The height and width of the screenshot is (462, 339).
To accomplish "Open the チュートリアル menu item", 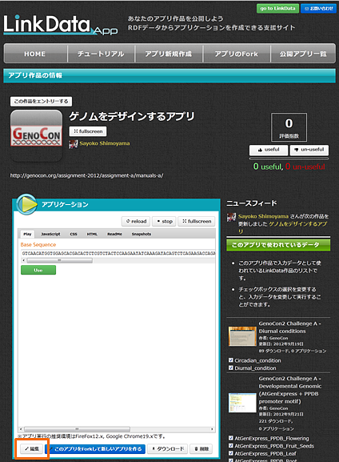I will [101, 54].
